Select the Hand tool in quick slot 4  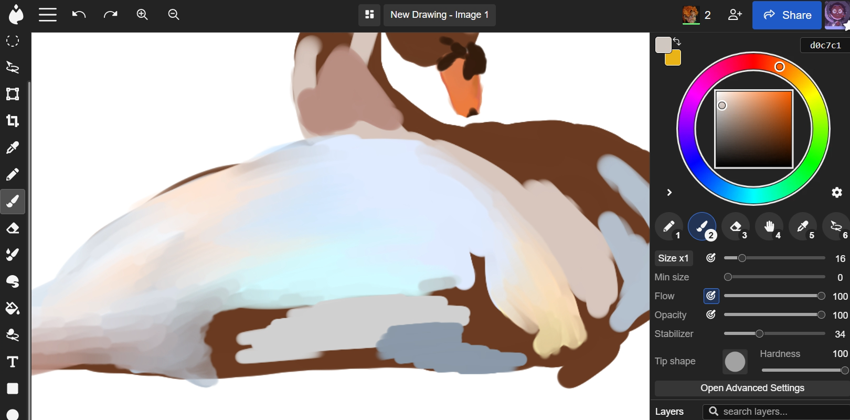coord(769,227)
